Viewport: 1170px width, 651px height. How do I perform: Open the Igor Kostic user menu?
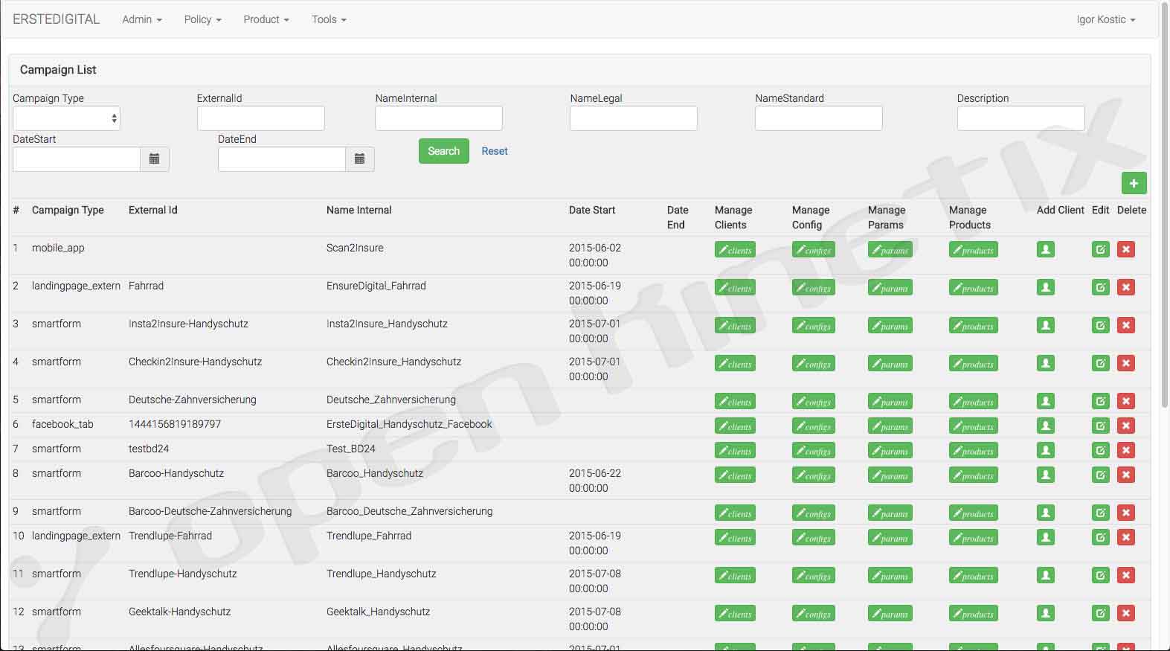pos(1106,19)
